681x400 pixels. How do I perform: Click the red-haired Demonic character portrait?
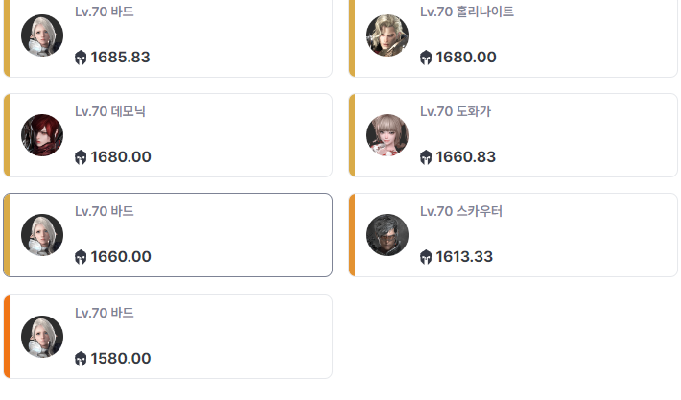(42, 135)
